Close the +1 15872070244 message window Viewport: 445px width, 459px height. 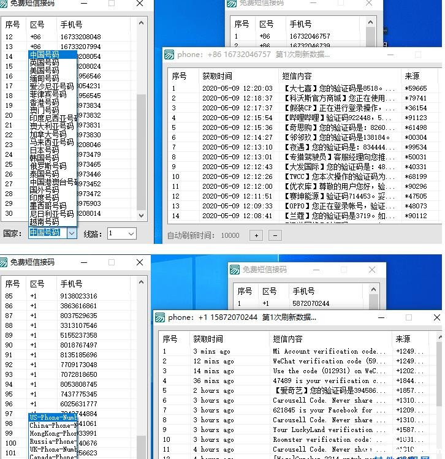coord(437,317)
